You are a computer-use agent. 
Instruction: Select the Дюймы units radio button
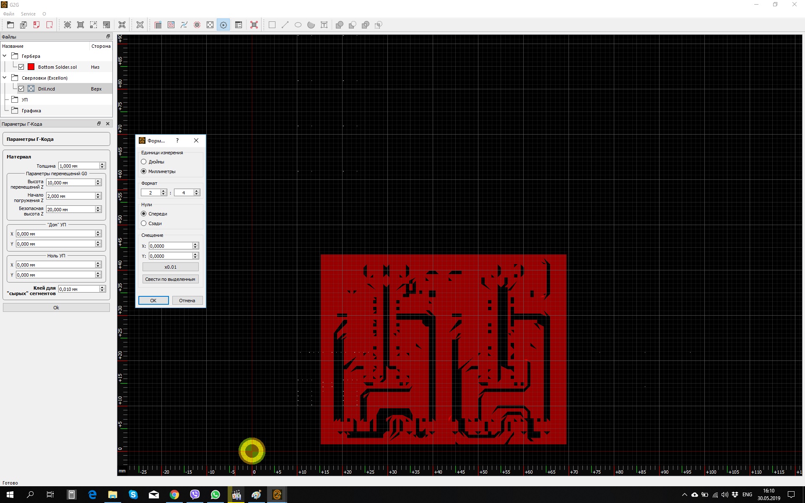(144, 162)
